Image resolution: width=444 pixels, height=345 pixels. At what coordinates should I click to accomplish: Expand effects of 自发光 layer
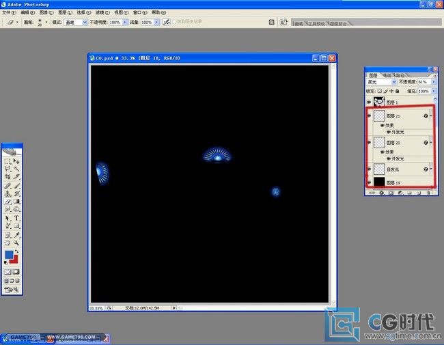click(x=431, y=169)
